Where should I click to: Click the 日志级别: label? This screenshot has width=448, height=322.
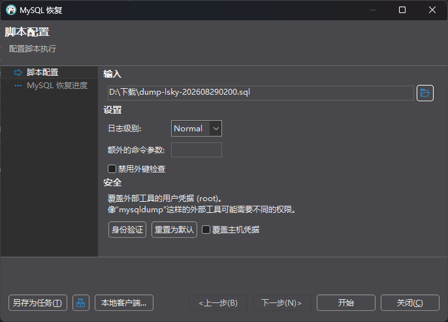point(125,129)
